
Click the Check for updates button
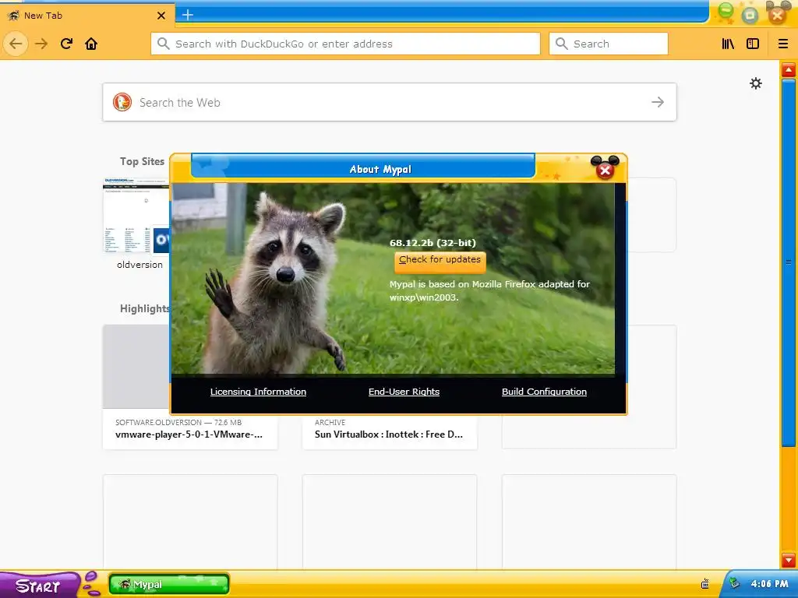440,261
